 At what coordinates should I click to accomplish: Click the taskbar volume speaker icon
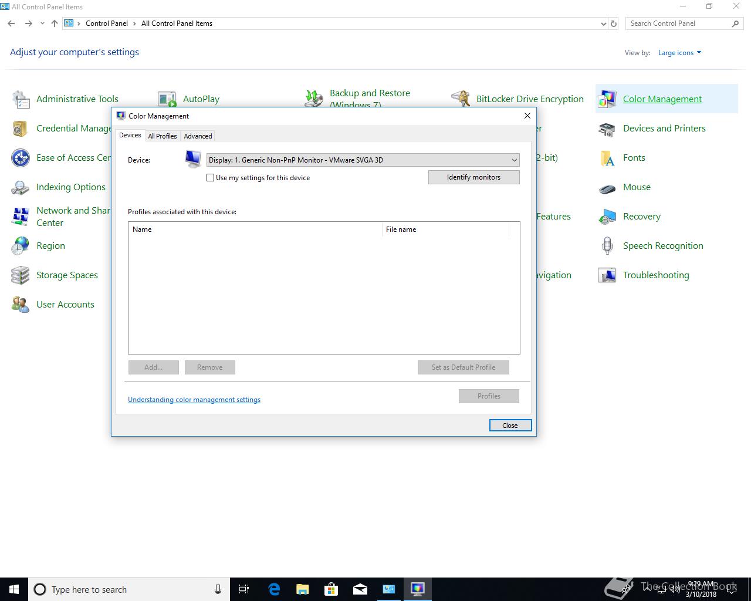click(x=675, y=589)
